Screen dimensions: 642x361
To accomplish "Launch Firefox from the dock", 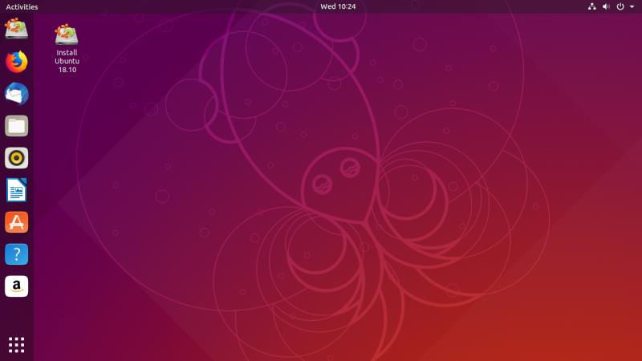I will tap(16, 62).
